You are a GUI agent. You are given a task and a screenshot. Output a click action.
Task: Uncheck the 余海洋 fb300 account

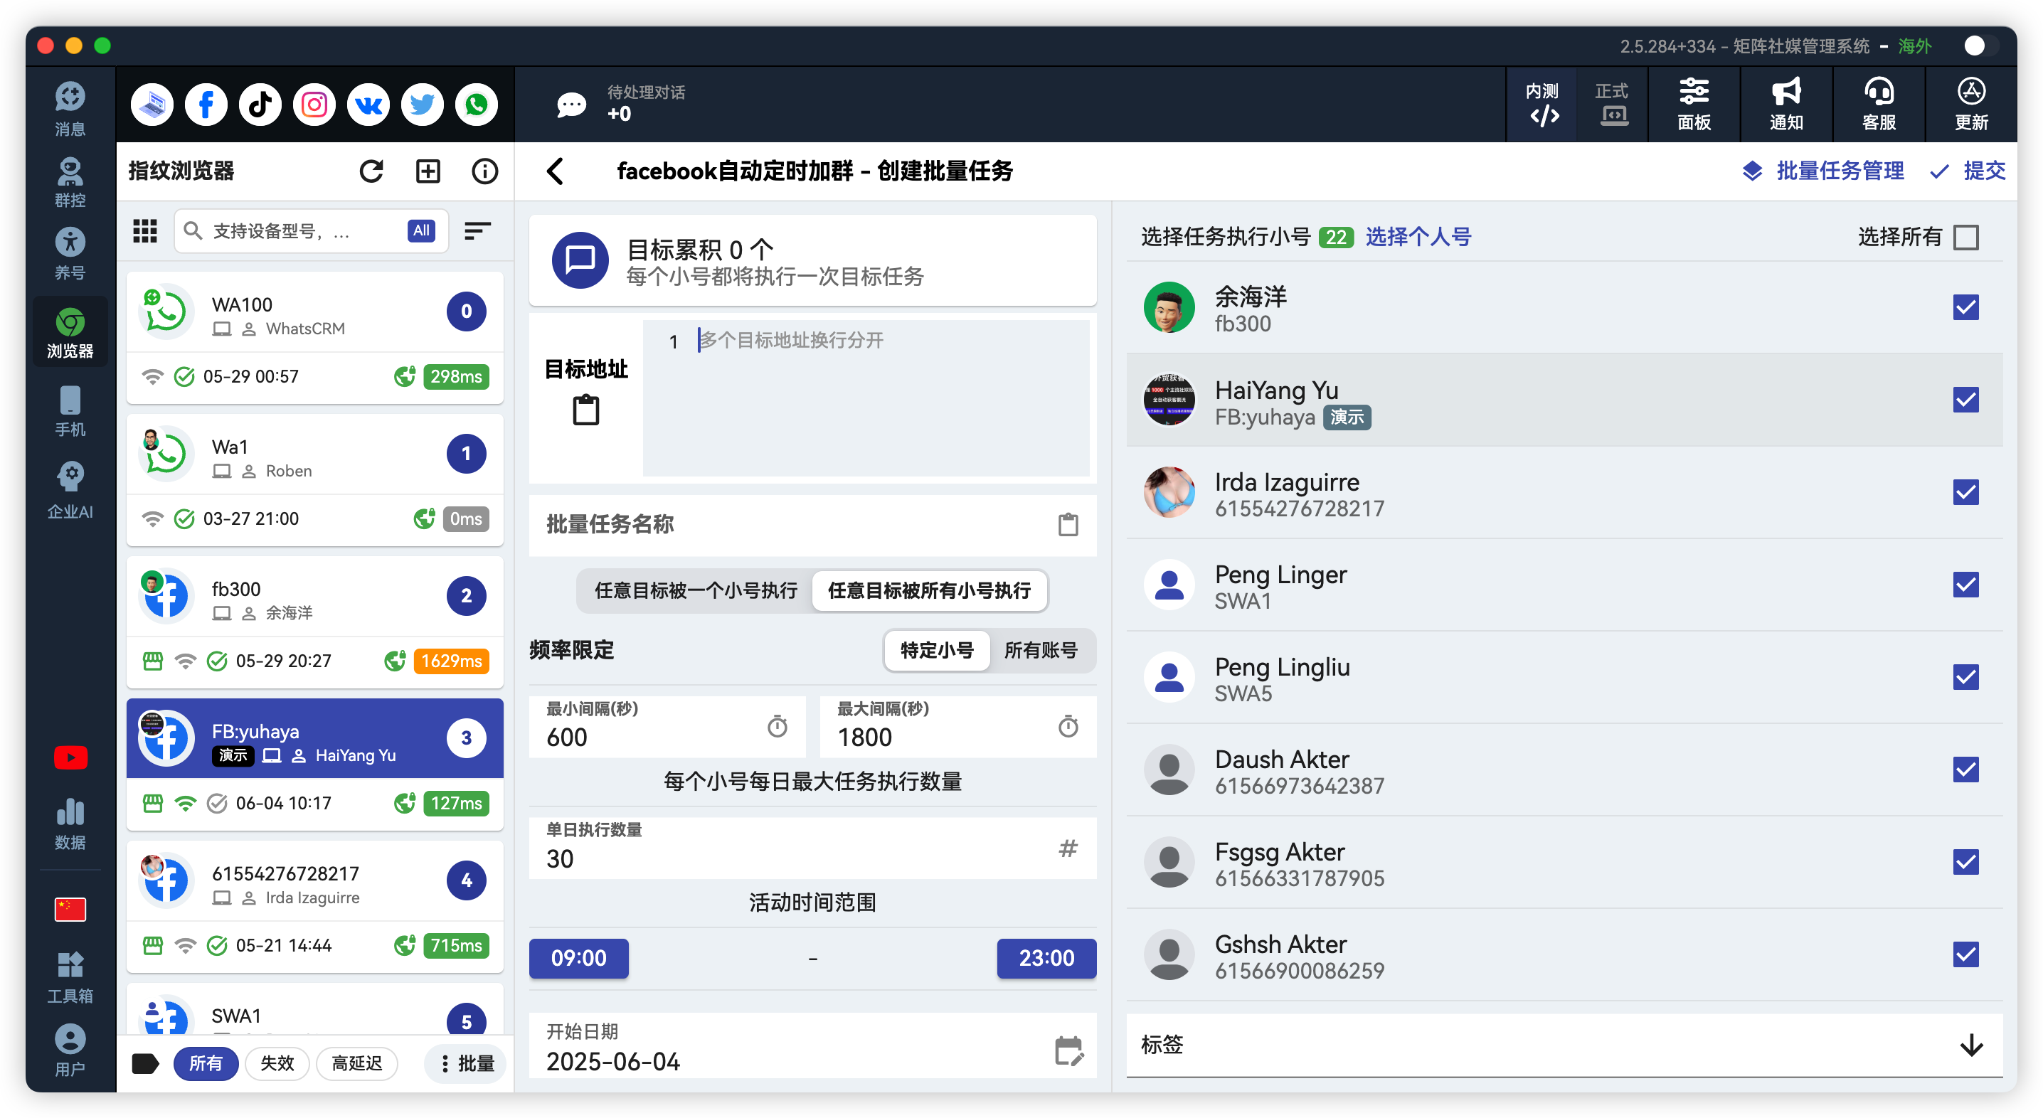click(x=1966, y=308)
